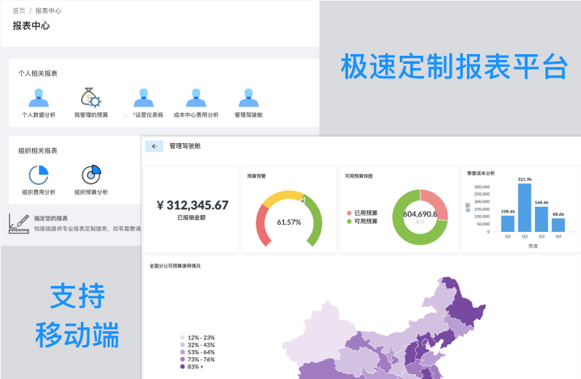
Task: Click the ¥ 312,345.67 已报销金额 card
Action: coord(192,209)
